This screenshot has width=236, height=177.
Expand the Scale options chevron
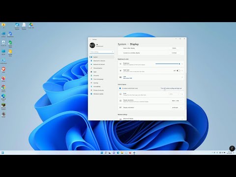(x=182, y=94)
